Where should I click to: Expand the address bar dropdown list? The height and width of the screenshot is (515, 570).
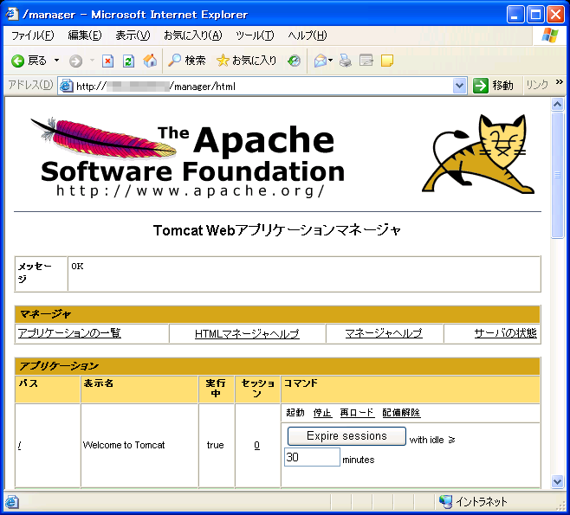[459, 86]
